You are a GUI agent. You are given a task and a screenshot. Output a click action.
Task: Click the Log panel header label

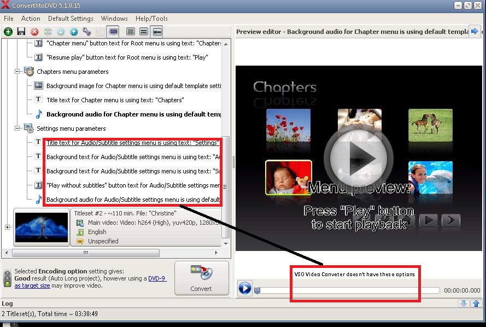tap(8, 303)
